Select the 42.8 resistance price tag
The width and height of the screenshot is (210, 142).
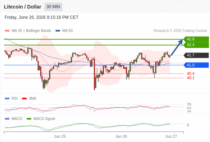(196, 39)
